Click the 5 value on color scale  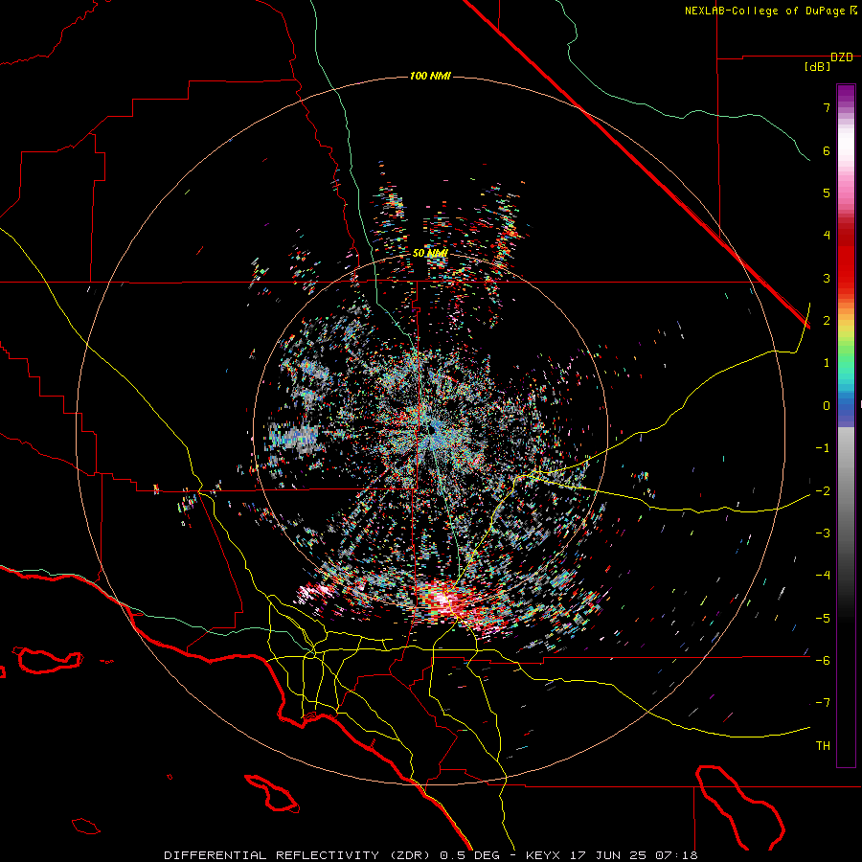(x=827, y=193)
